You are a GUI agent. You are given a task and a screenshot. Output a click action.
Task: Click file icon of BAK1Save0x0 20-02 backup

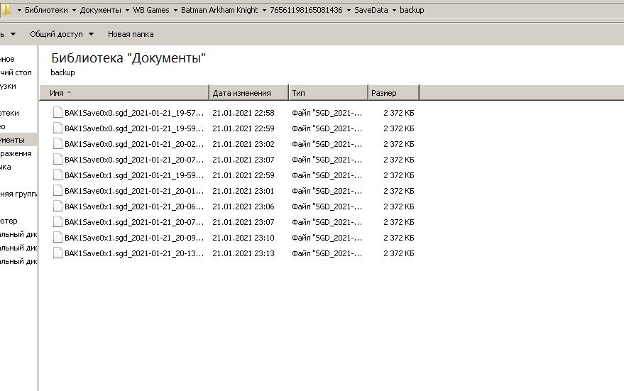[x=58, y=143]
